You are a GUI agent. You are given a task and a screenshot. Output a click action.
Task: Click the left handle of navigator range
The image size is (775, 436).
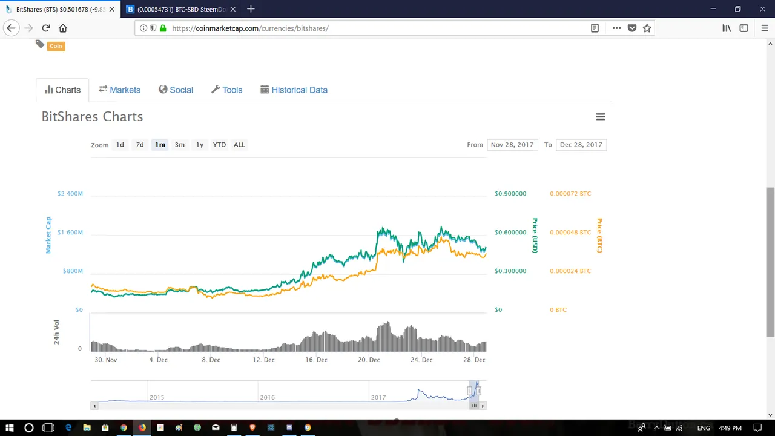point(469,391)
